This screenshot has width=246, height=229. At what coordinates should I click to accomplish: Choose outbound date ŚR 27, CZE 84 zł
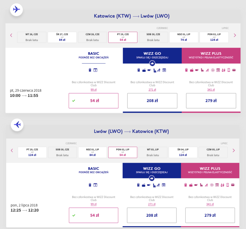62,37
